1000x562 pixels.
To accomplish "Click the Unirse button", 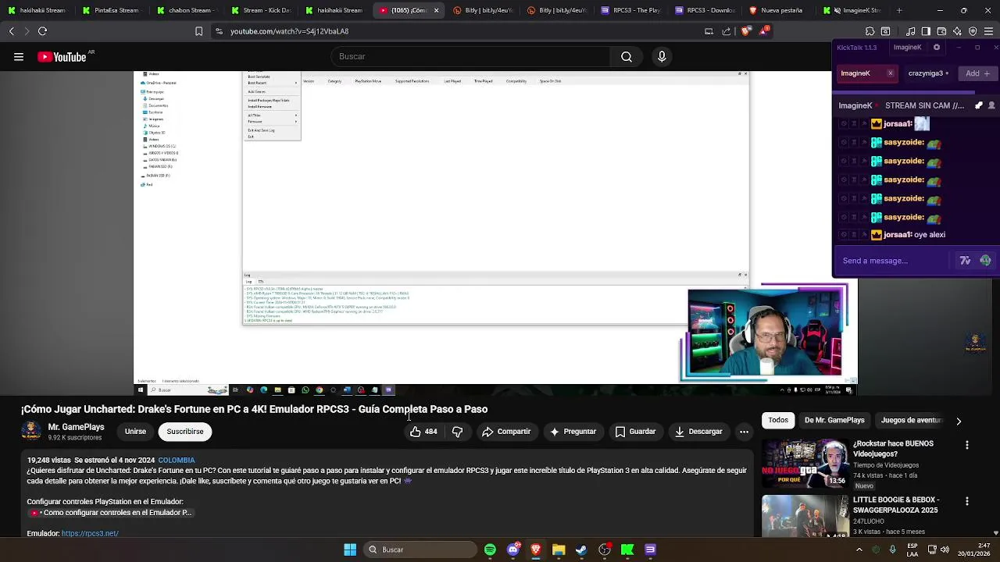I will [x=135, y=432].
